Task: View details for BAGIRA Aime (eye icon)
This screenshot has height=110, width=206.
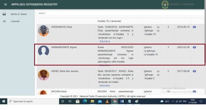Action: [194, 92]
